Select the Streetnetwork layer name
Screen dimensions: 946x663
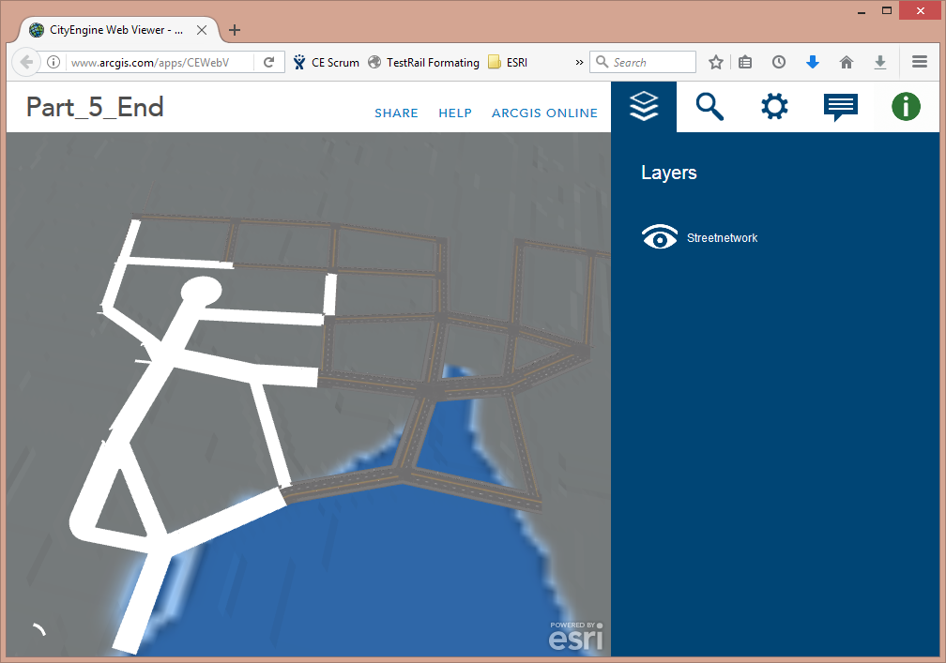coord(723,238)
